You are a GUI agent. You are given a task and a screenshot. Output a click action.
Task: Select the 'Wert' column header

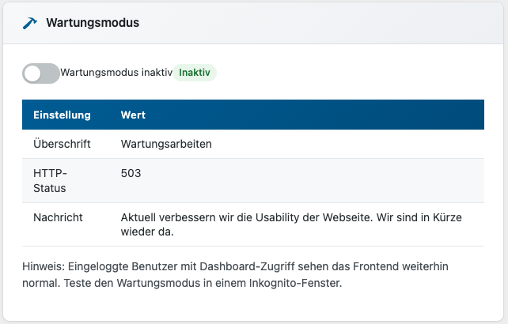tap(133, 115)
